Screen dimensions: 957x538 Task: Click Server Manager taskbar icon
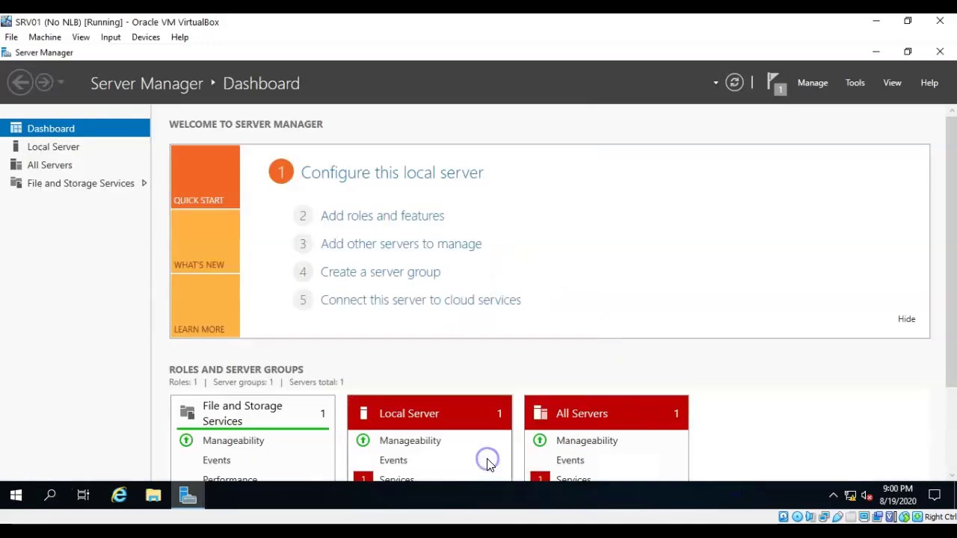[x=188, y=495]
